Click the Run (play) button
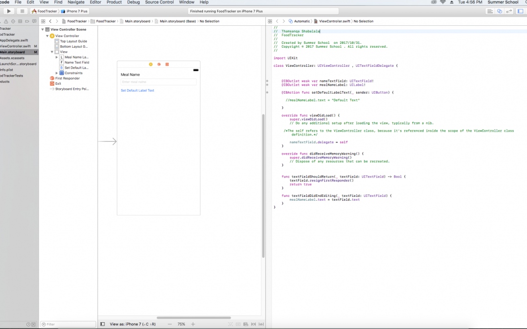 click(9, 11)
